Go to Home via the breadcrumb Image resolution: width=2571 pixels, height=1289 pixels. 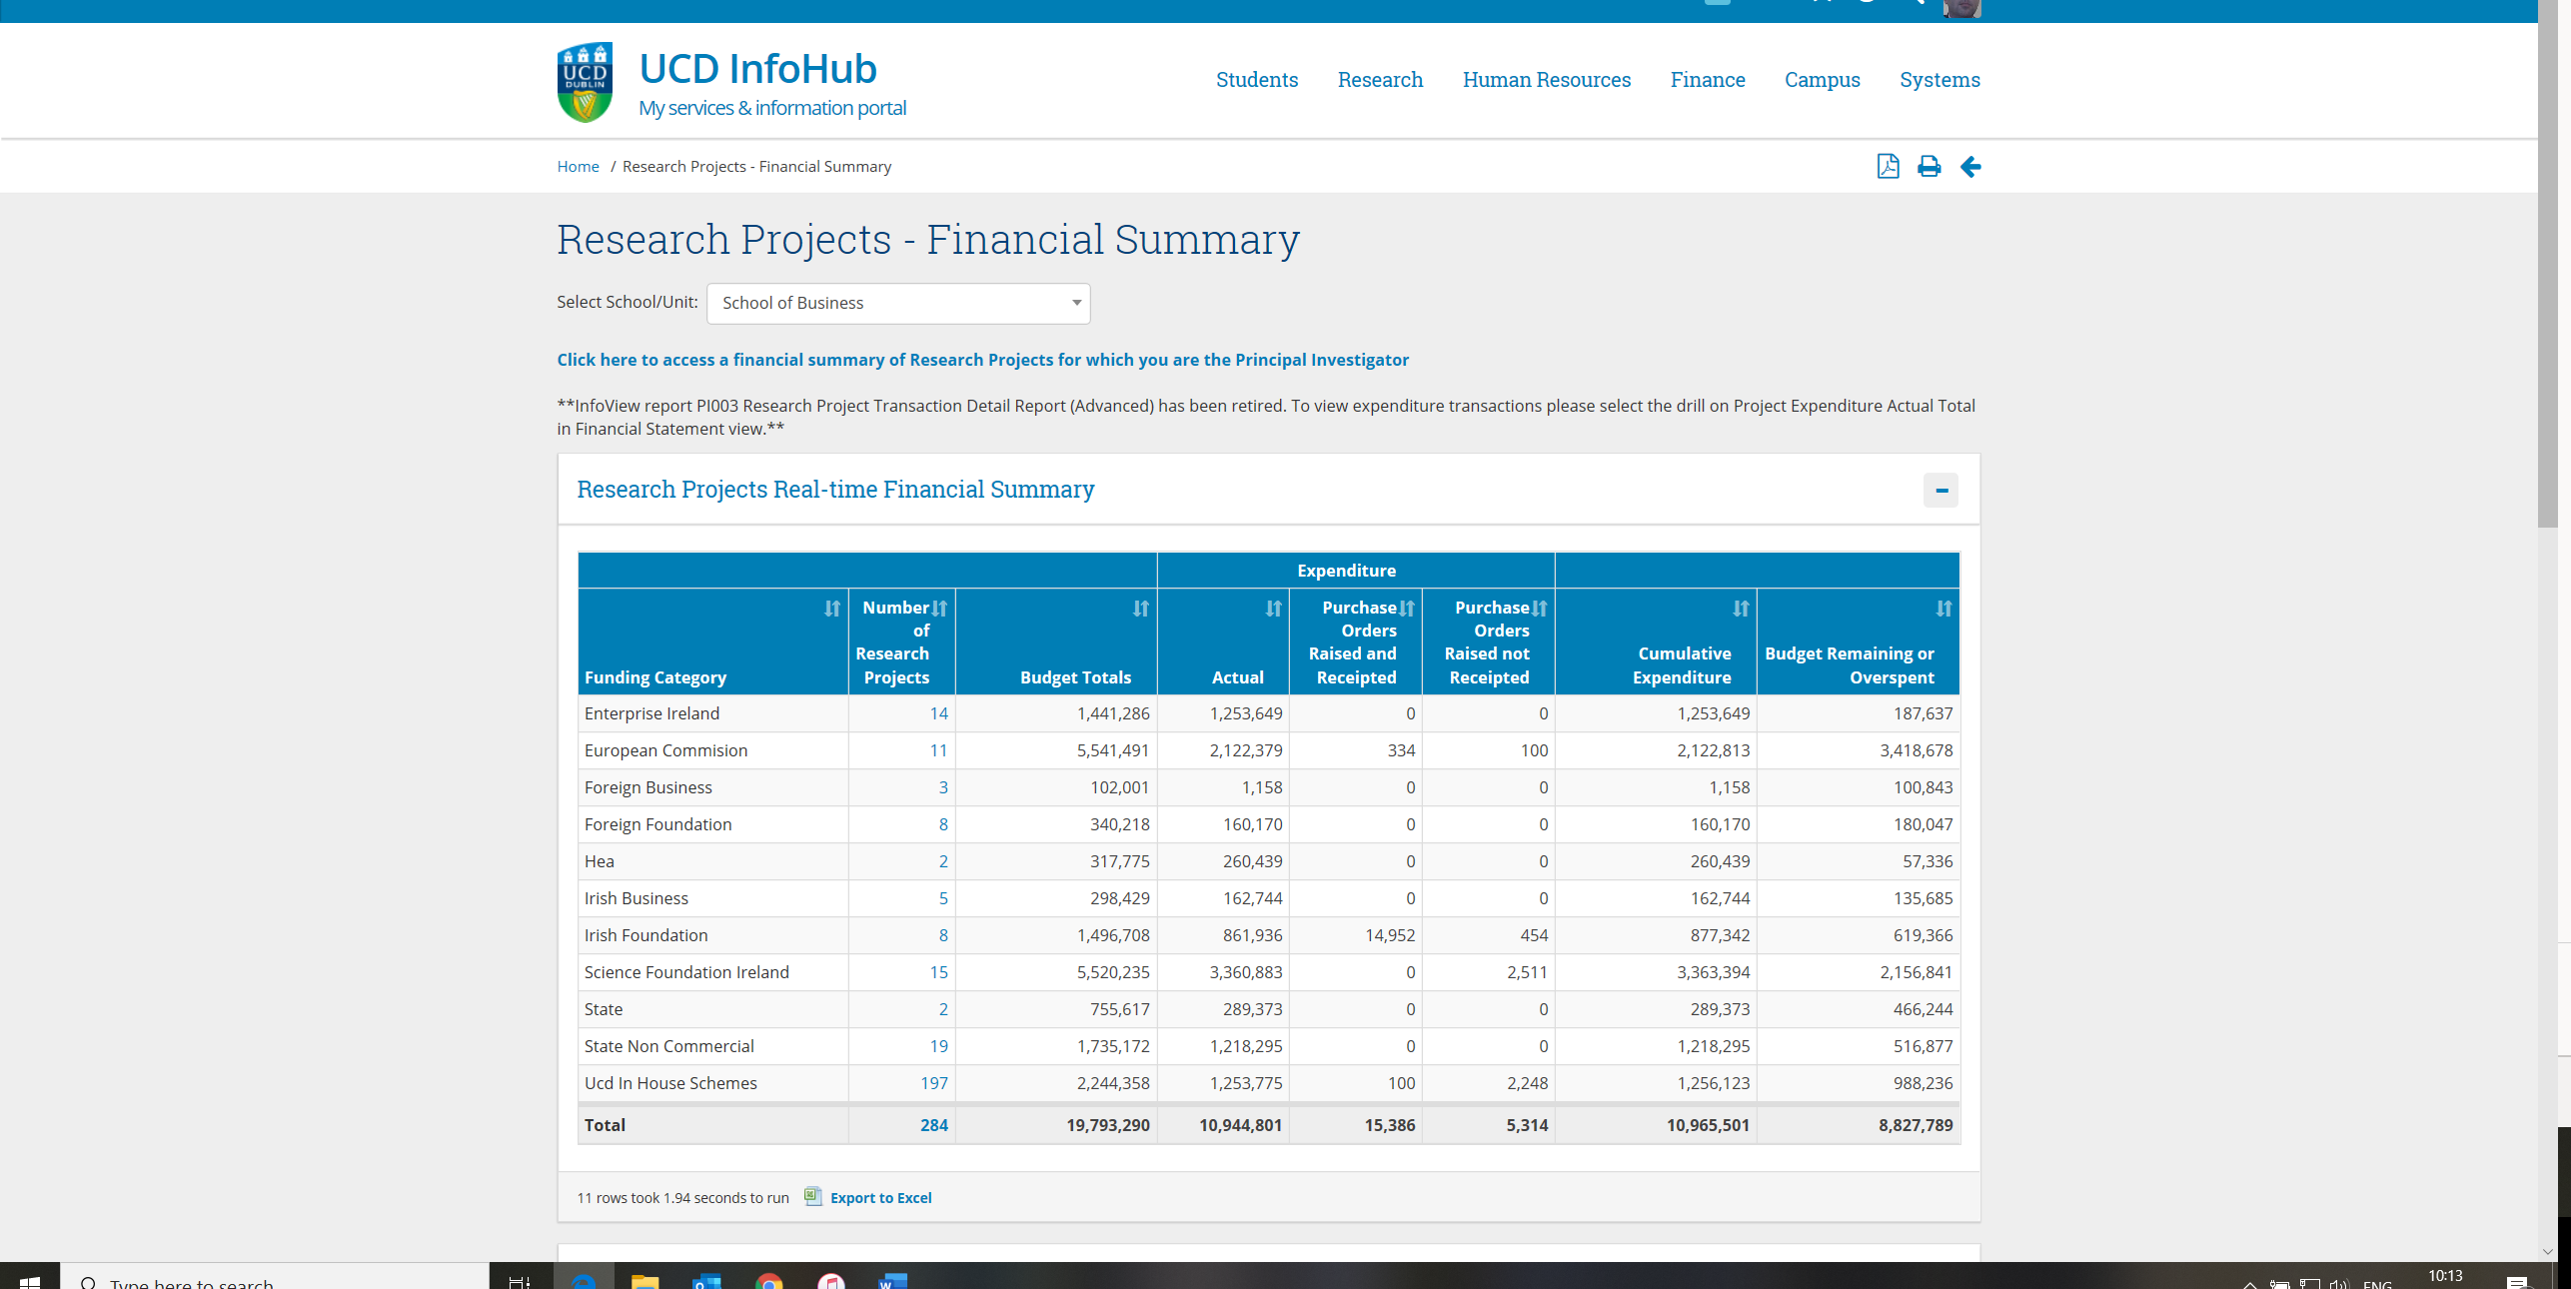pos(578,166)
